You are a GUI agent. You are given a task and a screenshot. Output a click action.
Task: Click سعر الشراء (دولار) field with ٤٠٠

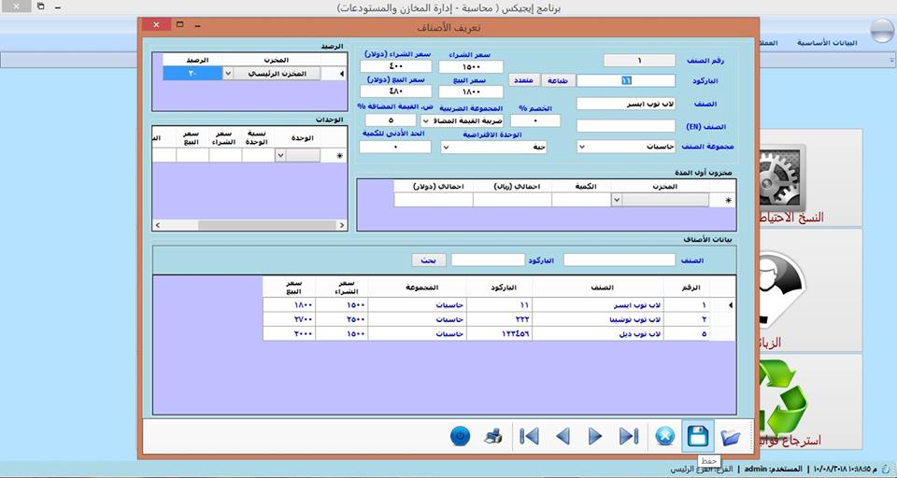tap(396, 67)
